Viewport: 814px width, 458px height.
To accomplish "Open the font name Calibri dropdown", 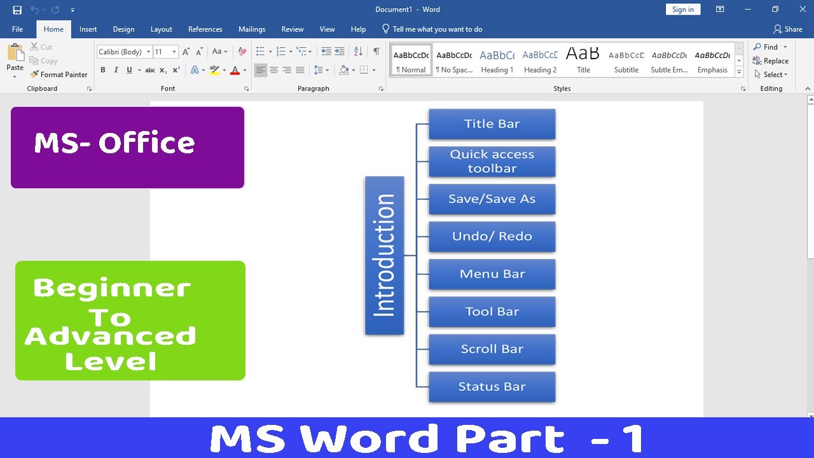I will [x=149, y=52].
